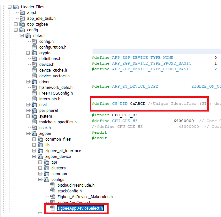The image size is (221, 217).
Task: Collapse the Header Files node
Action: click(10, 7)
